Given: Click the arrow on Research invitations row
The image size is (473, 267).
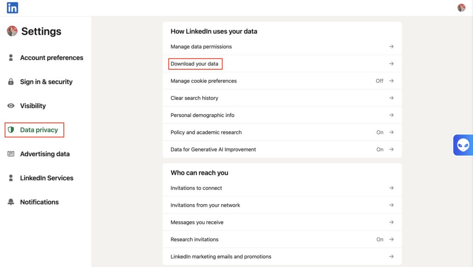Looking at the screenshot, I should [391, 239].
